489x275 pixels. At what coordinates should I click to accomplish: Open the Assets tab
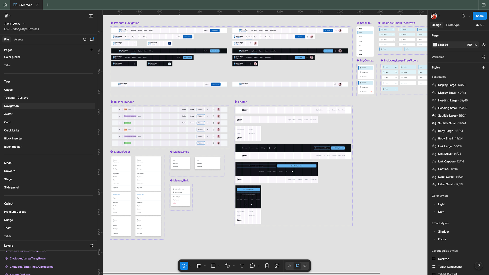coord(19,40)
